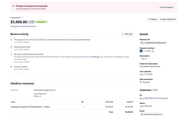Click the Refund button
182x116 pixels.
(x=153, y=19)
